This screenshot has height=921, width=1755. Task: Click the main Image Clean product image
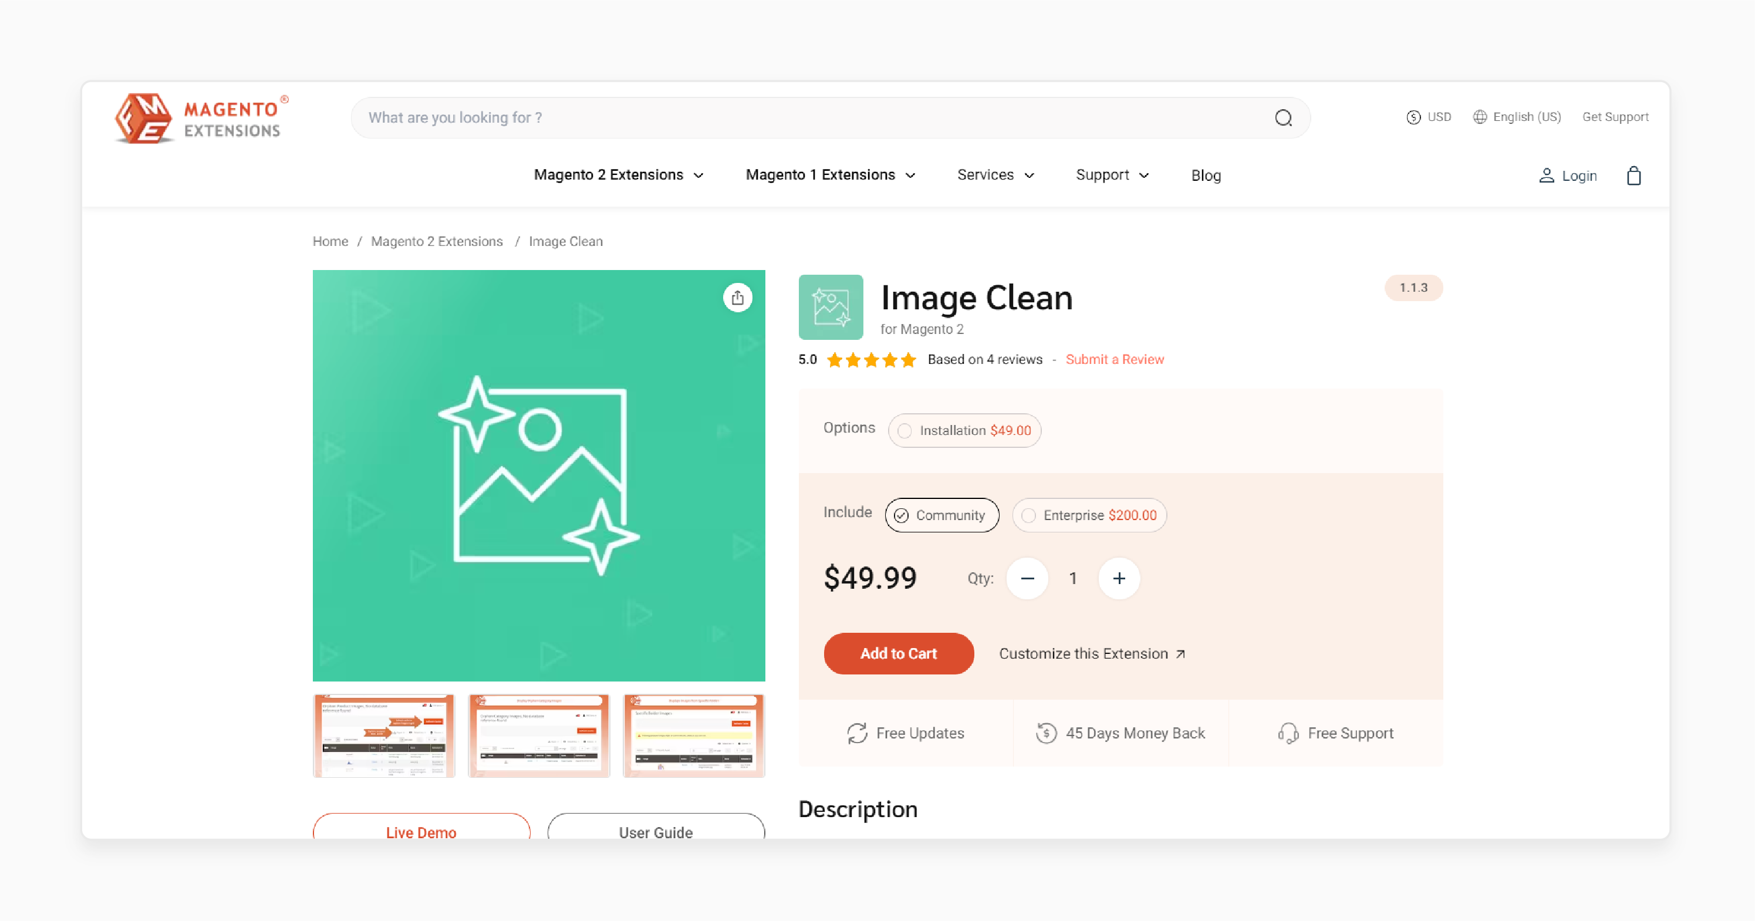click(x=539, y=475)
